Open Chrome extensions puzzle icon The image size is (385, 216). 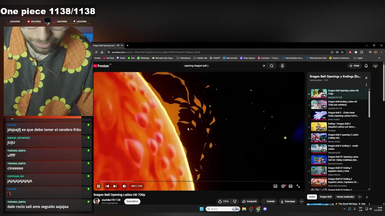[x=362, y=52]
